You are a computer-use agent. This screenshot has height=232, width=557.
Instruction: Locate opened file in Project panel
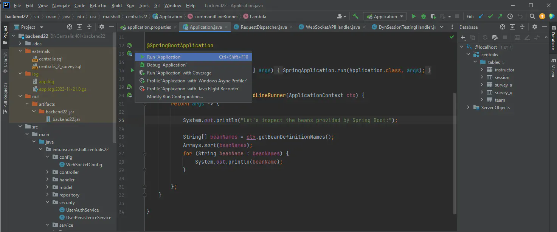69,27
